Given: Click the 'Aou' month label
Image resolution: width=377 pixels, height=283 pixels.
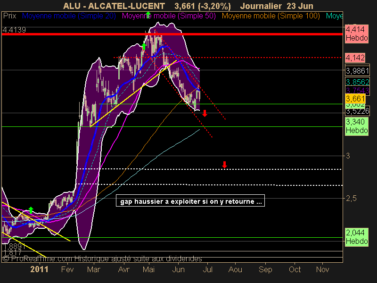Looking at the screenshot, I should coord(235,269).
